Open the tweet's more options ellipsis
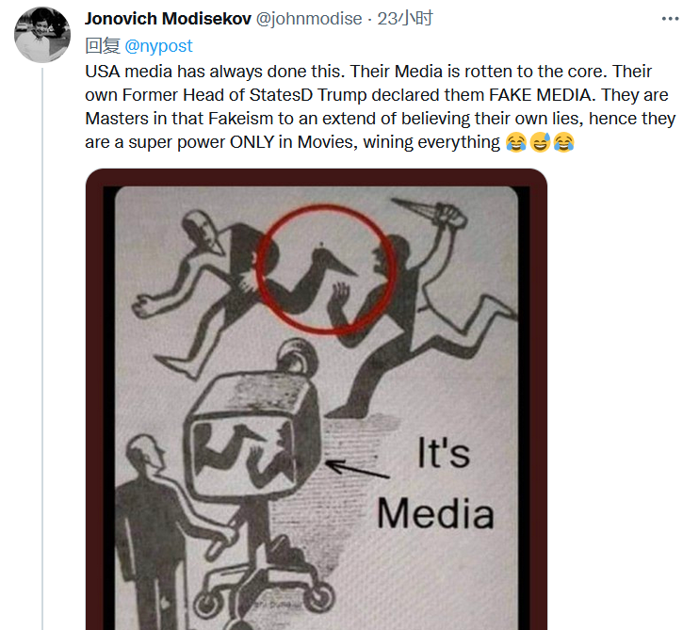Screen dimensions: 699x630 click(670, 18)
